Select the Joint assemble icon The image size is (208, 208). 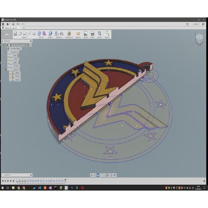coord(61,34)
